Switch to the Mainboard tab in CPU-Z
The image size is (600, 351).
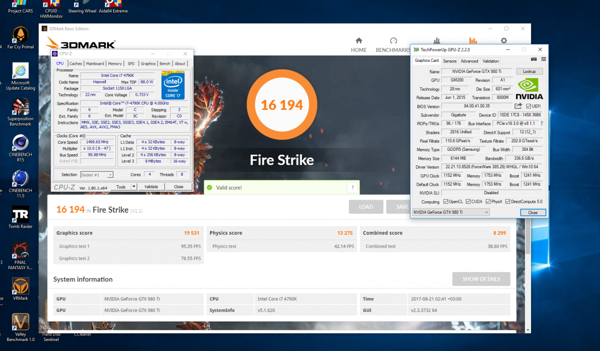coord(95,63)
